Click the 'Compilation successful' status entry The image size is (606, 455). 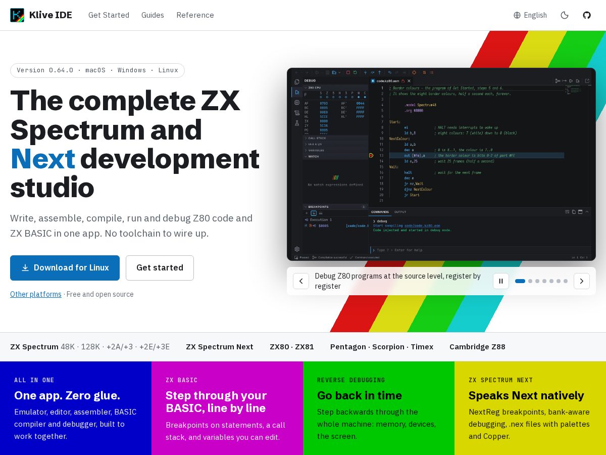[329, 257]
